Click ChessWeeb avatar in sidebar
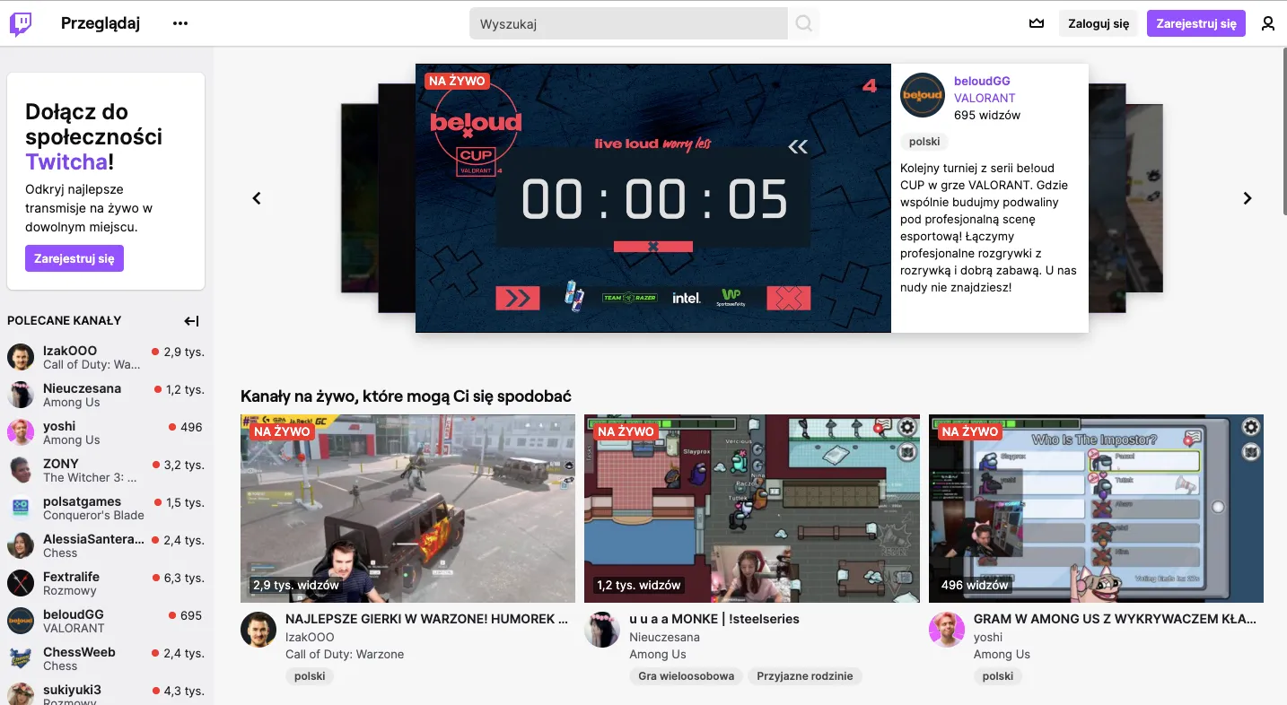 (21, 658)
